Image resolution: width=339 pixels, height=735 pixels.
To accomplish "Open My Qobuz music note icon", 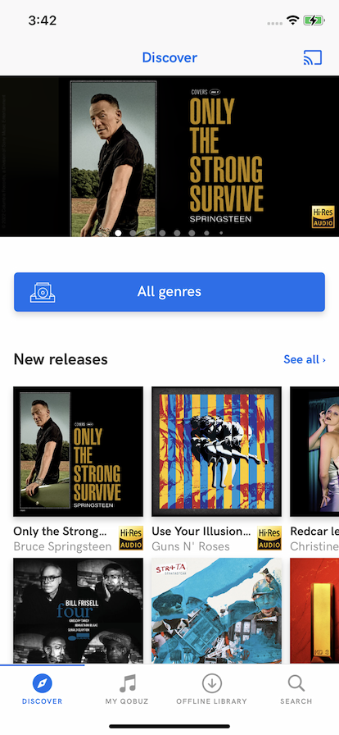I will pyautogui.click(x=127, y=684).
